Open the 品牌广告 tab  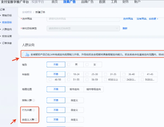pos(87,2)
